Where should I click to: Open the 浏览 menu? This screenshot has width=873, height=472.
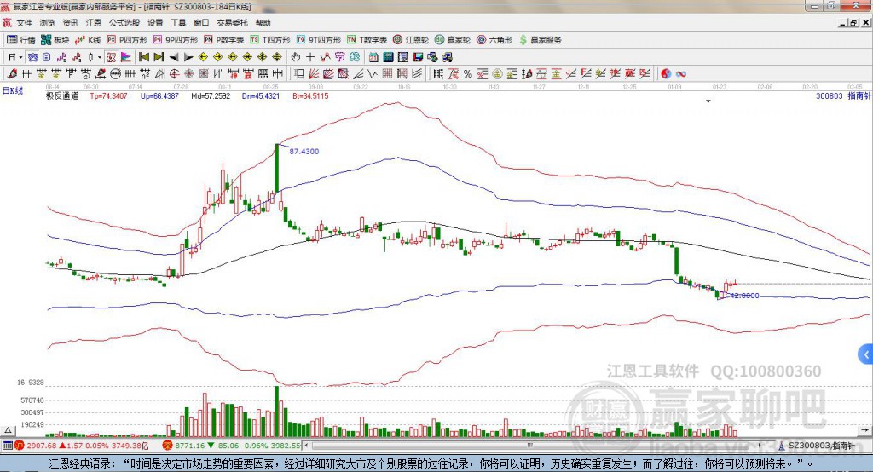click(x=48, y=23)
